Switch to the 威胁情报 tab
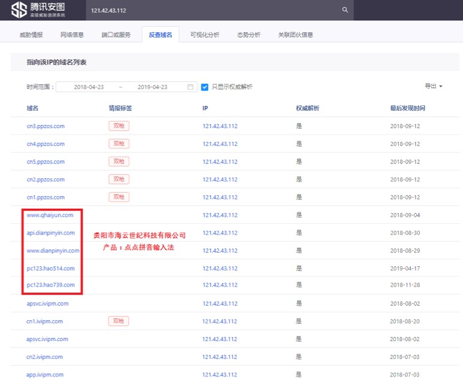 coord(31,35)
